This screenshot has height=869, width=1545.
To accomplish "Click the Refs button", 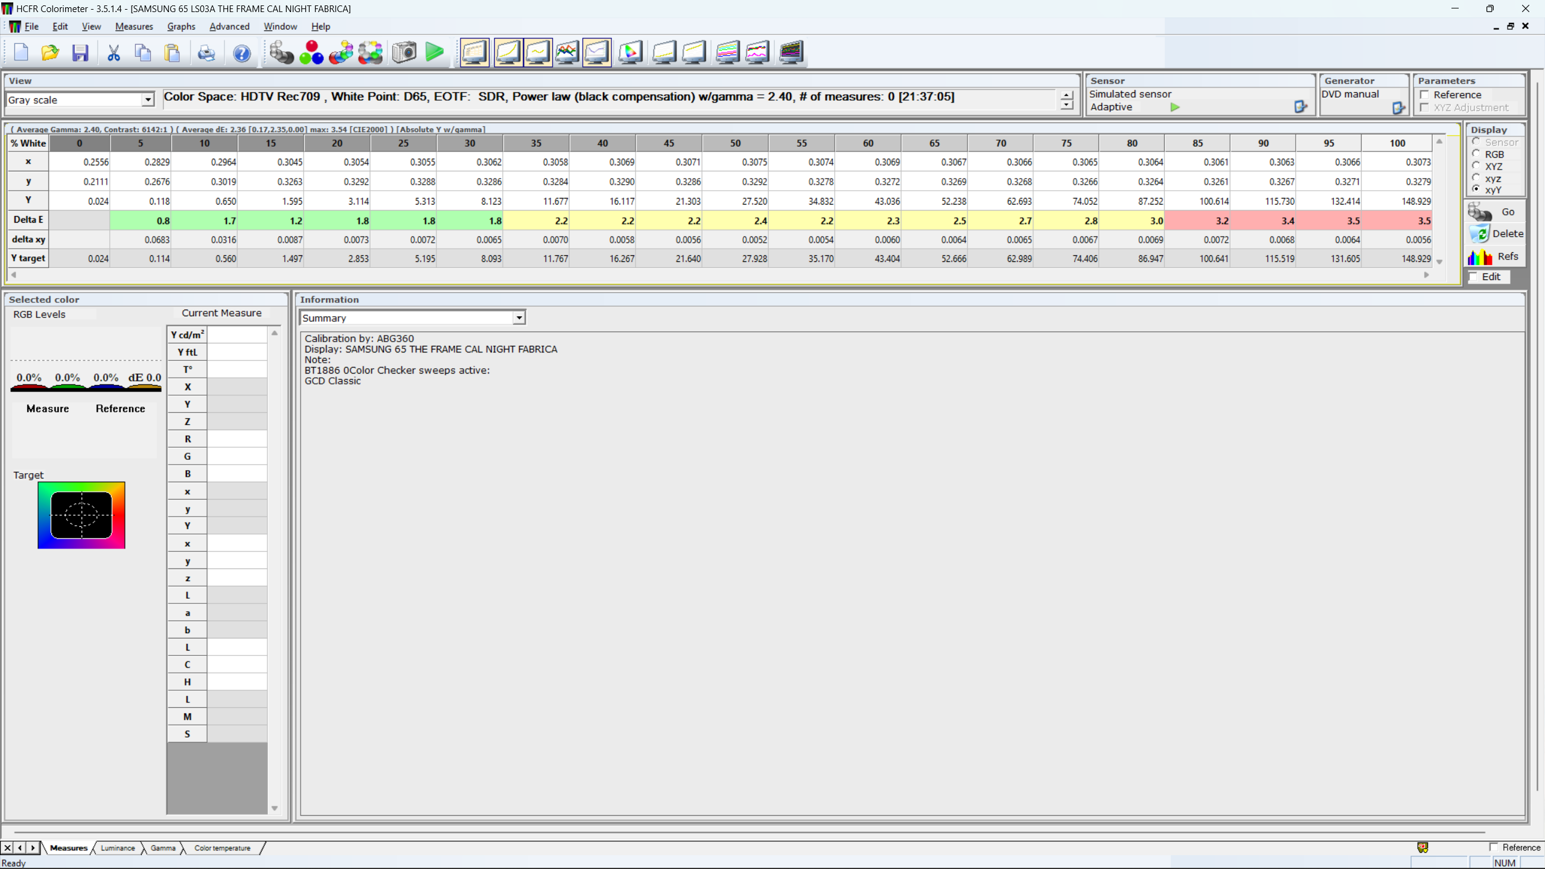I will pyautogui.click(x=1496, y=256).
